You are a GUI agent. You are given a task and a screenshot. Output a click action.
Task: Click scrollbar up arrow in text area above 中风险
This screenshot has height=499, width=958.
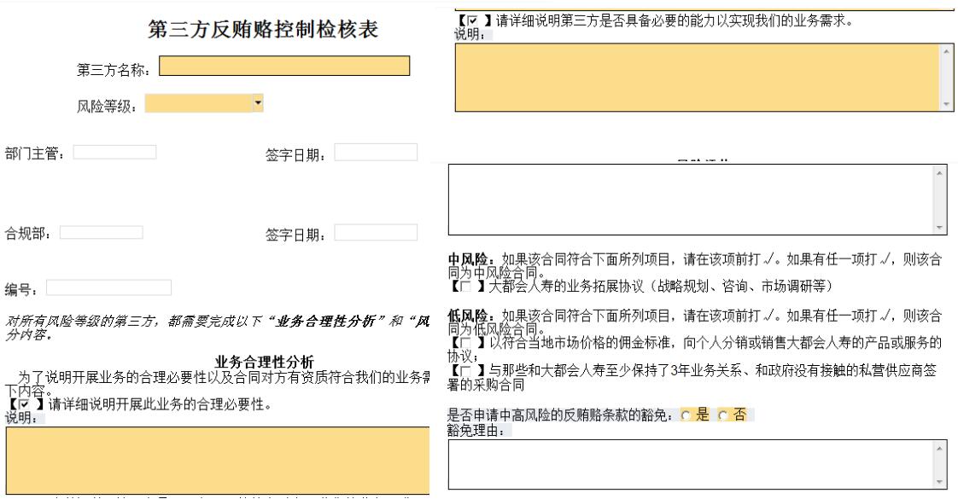point(940,173)
